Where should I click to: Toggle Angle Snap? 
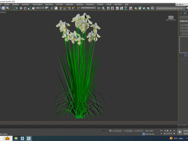65,8
